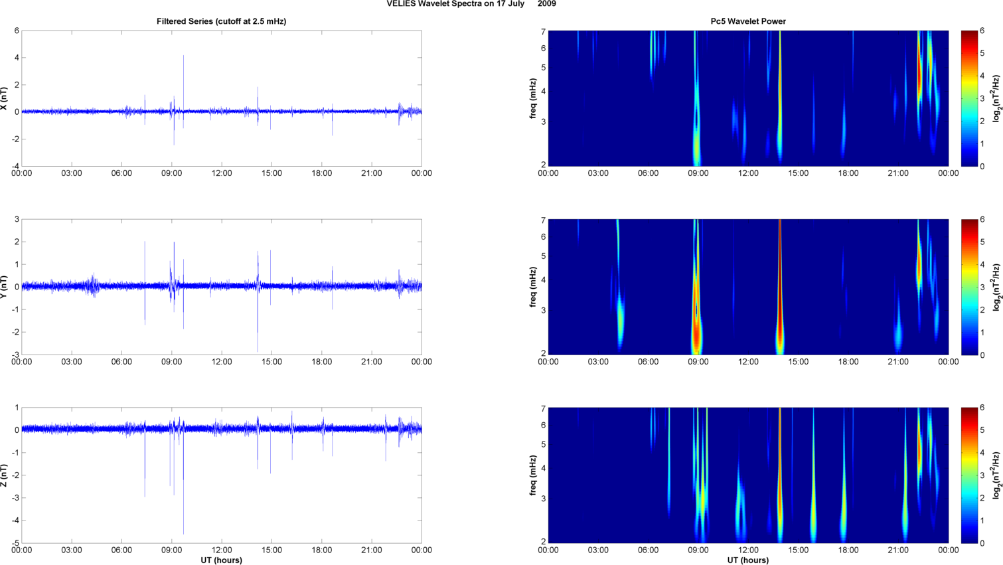Viewport: 1003px width, 565px height.
Task: Select the Y component filtered time series plot
Action: [x=222, y=287]
